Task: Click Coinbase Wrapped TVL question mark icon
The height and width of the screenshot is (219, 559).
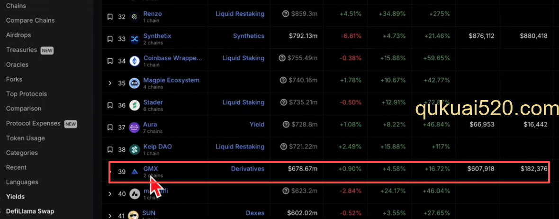Action: 282,58
